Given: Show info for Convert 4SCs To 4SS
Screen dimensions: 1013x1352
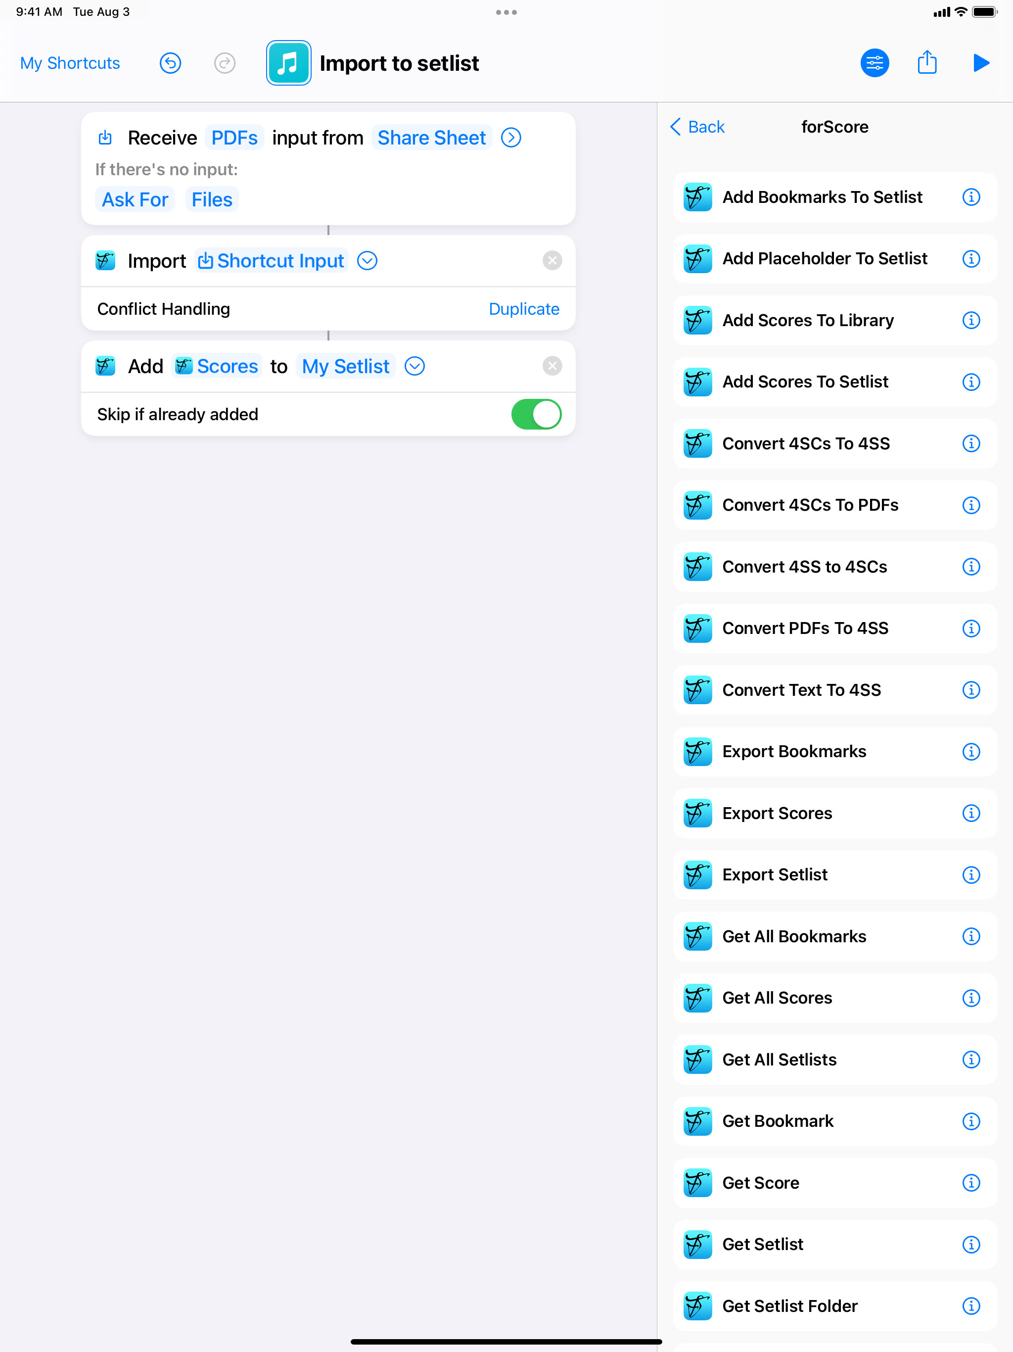Looking at the screenshot, I should tap(971, 443).
